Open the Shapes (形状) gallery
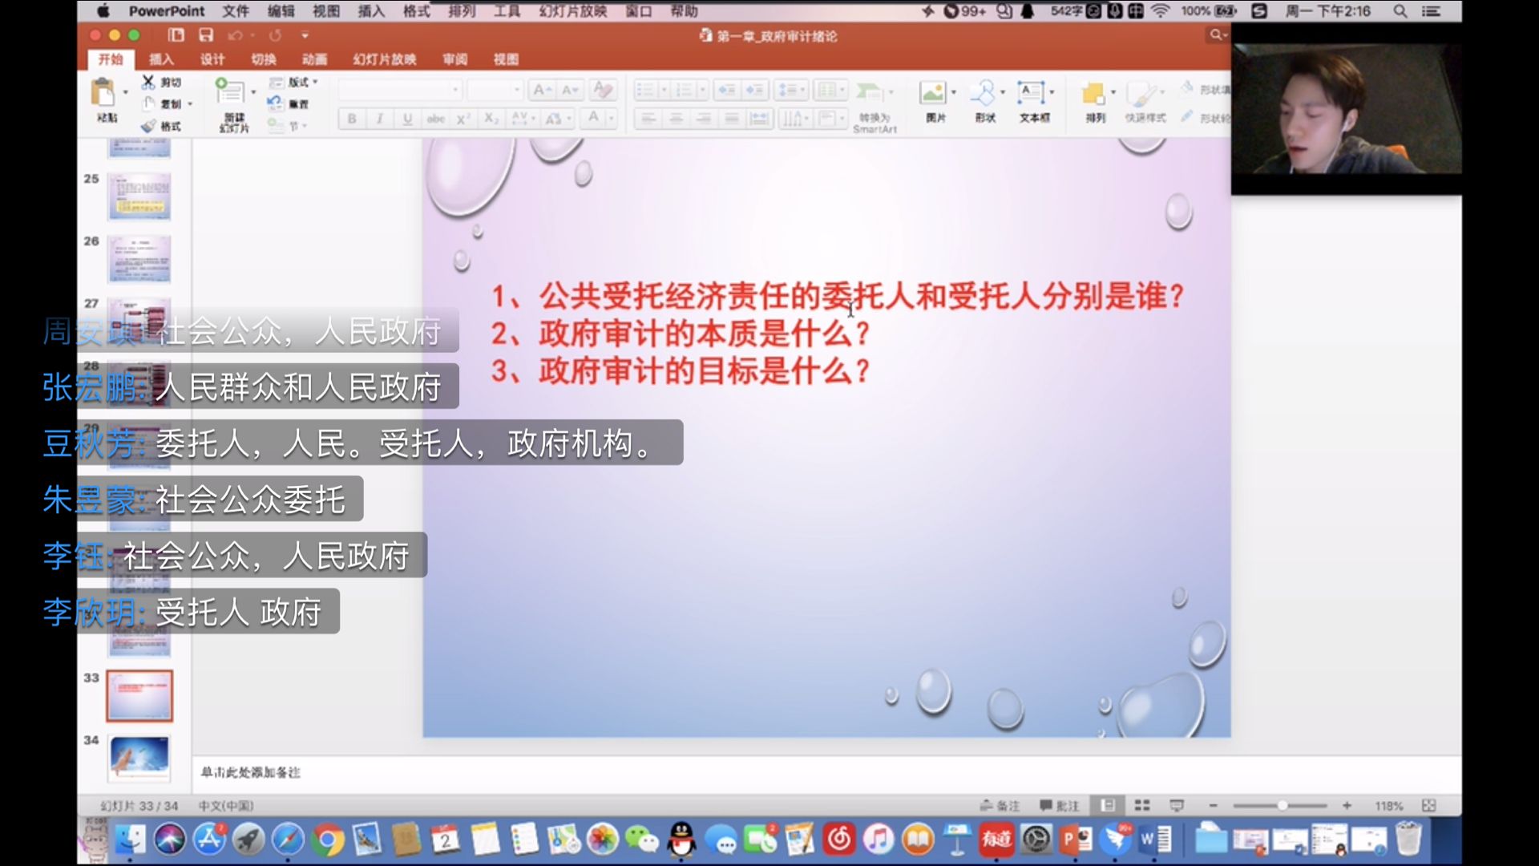The width and height of the screenshot is (1539, 866). [x=983, y=93]
